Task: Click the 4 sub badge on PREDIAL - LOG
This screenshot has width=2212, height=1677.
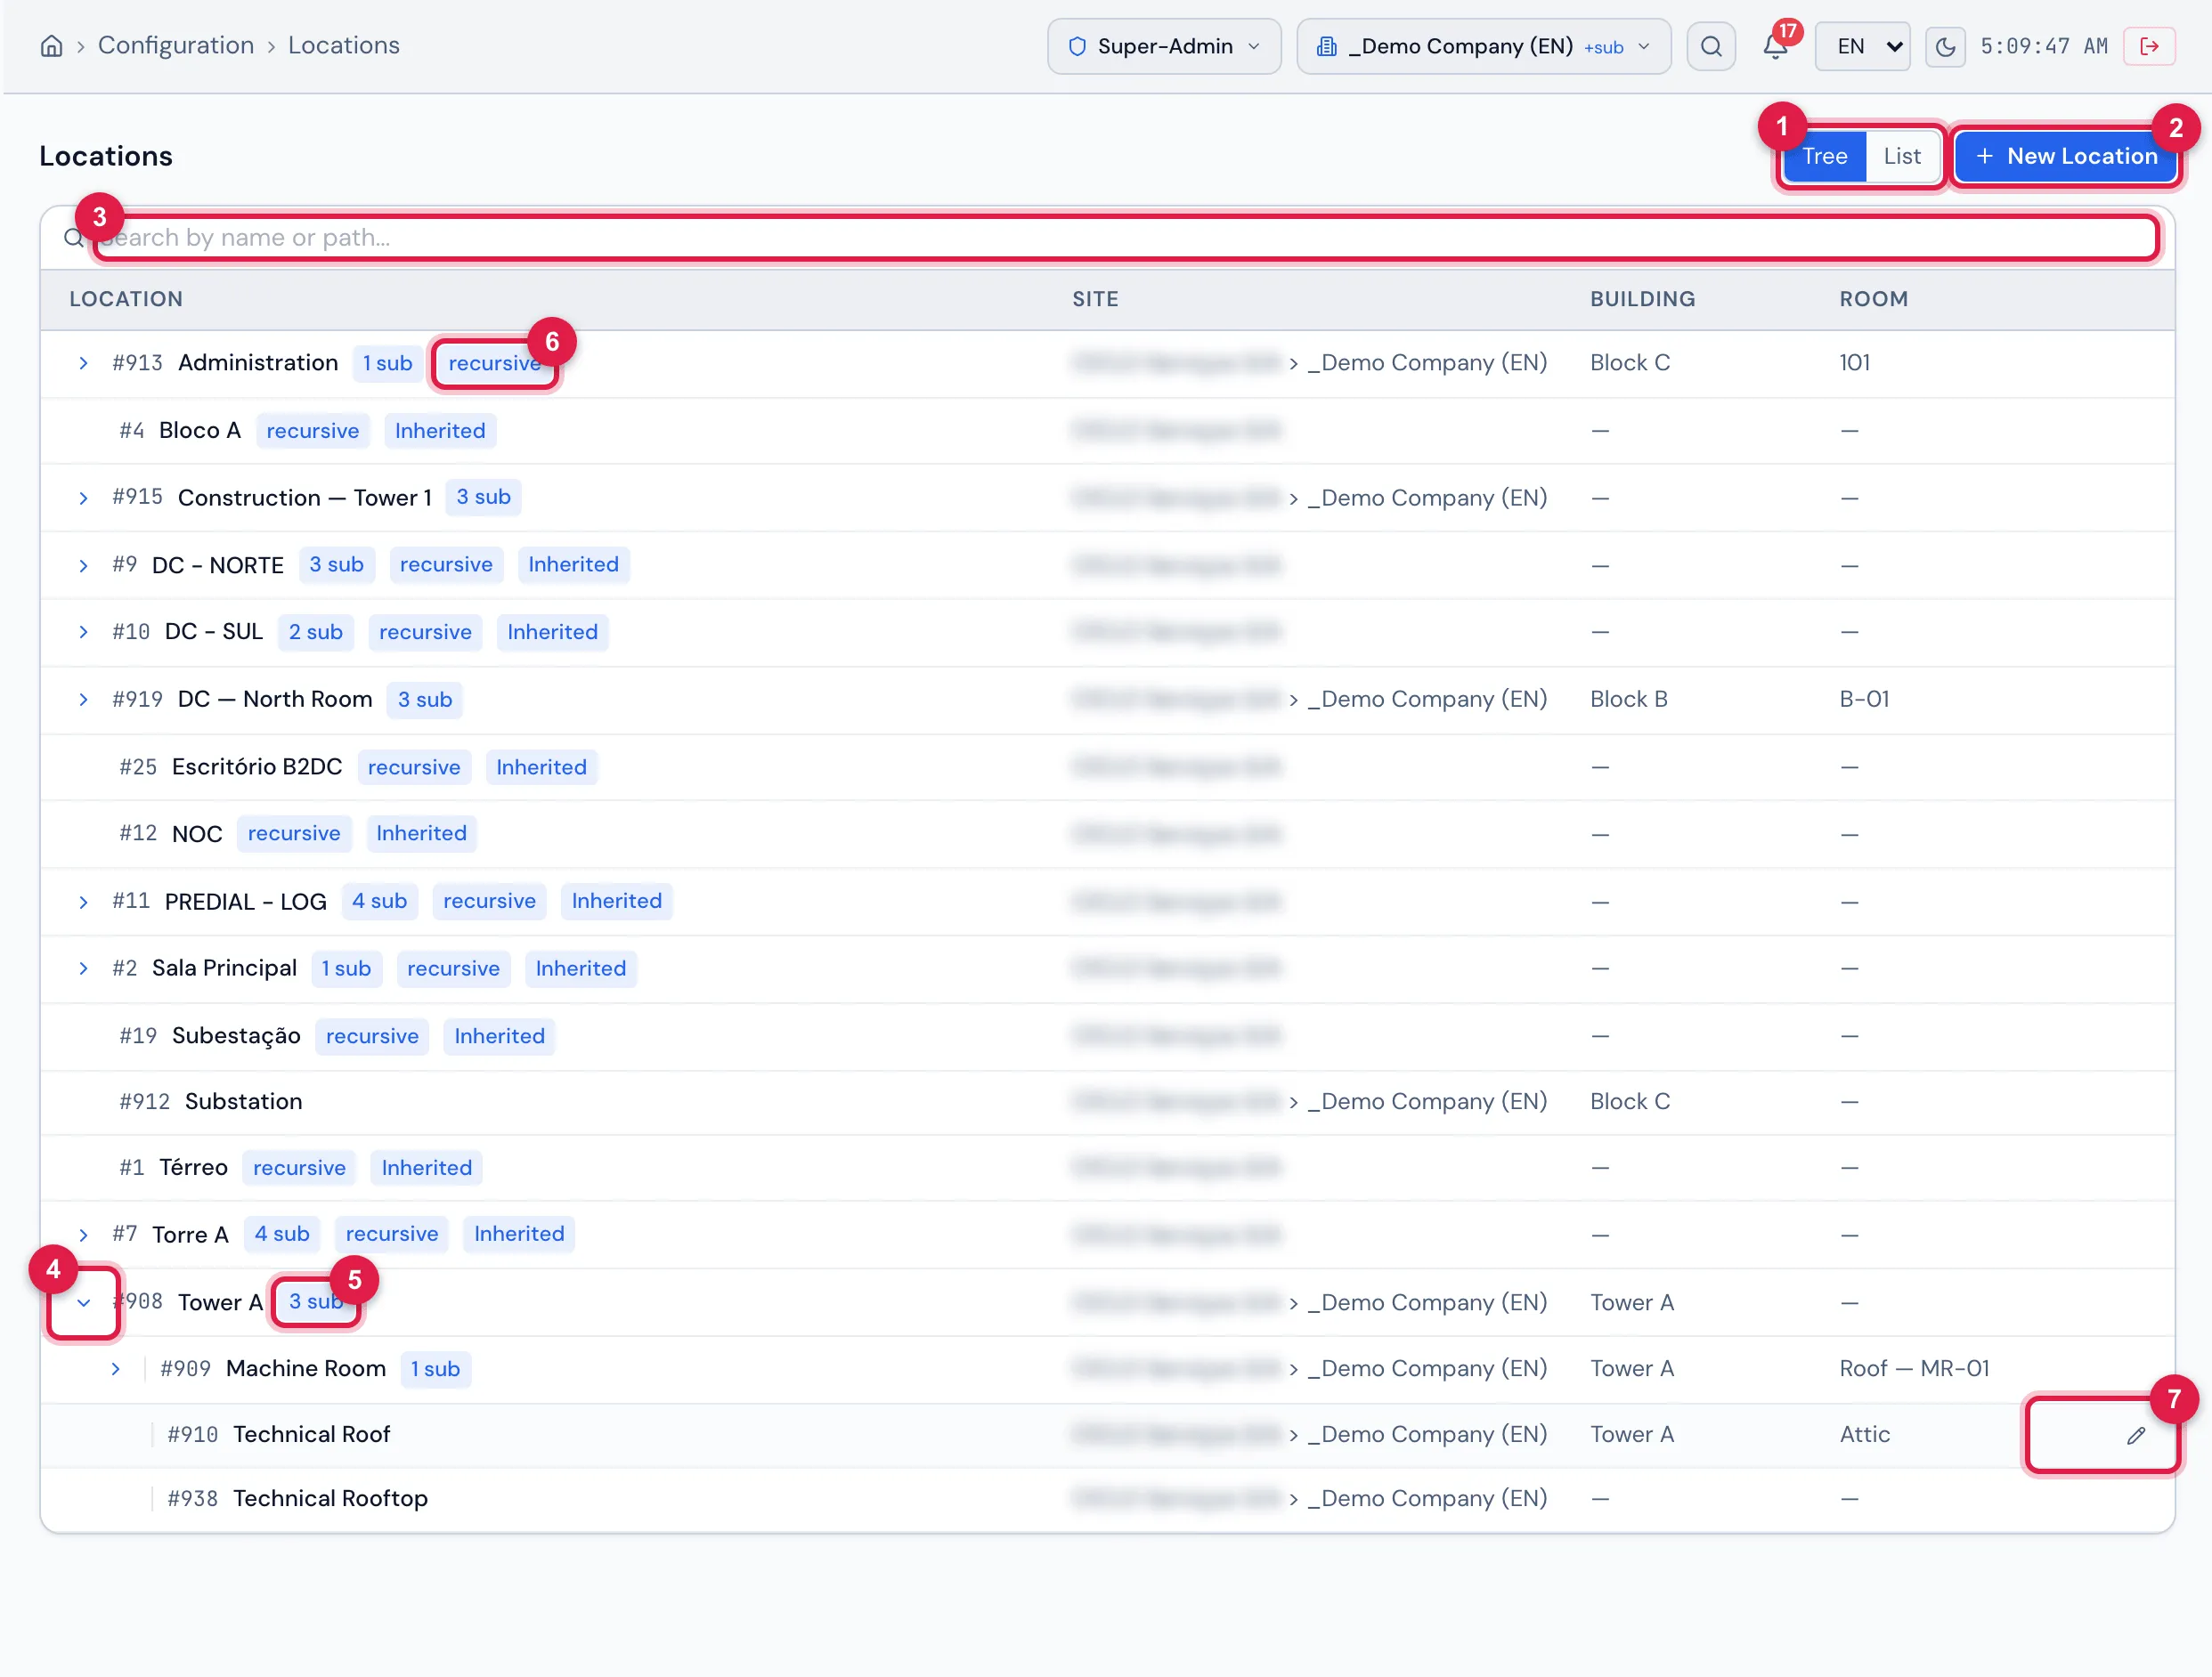Action: point(379,901)
